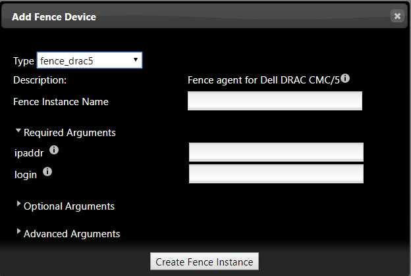Open the Type dropdown showing fence_drac5

tap(90, 60)
